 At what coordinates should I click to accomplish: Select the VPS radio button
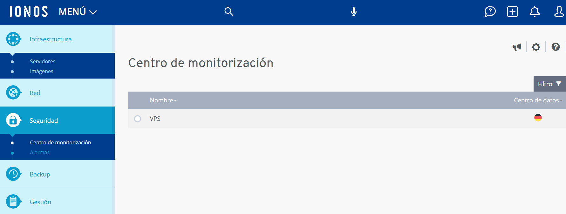[x=138, y=119]
